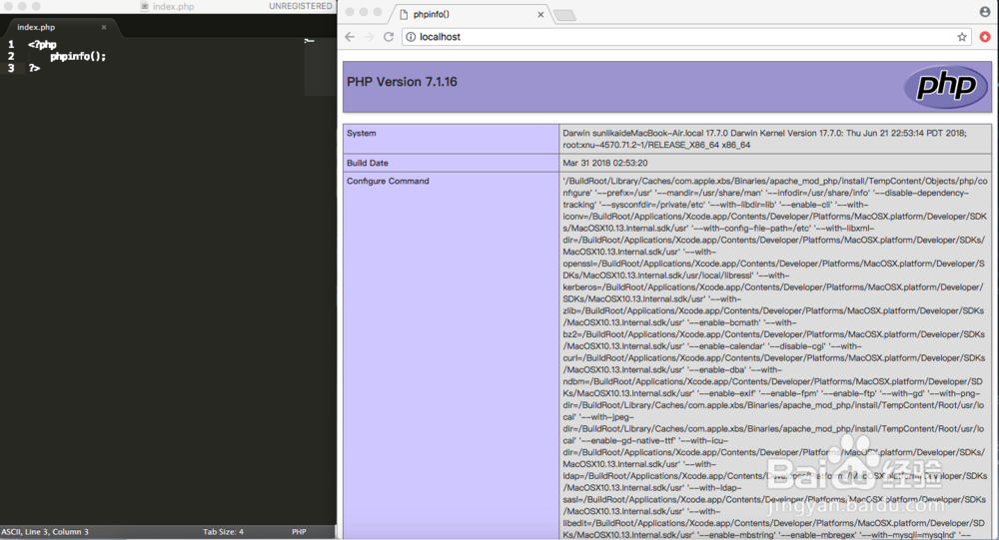Open the Tab Size: 4 selector

[223, 532]
